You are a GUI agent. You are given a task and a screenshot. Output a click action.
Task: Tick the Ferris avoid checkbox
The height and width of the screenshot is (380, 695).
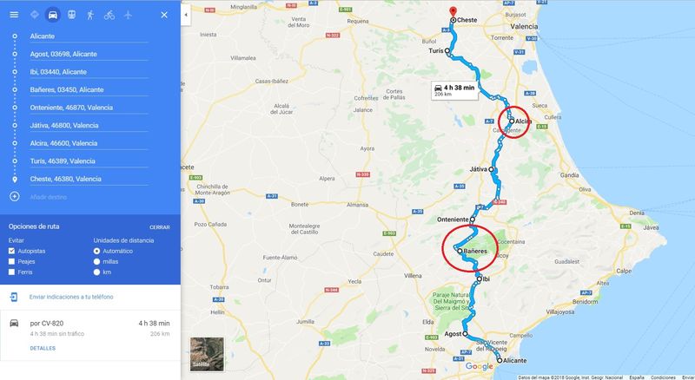(x=11, y=272)
